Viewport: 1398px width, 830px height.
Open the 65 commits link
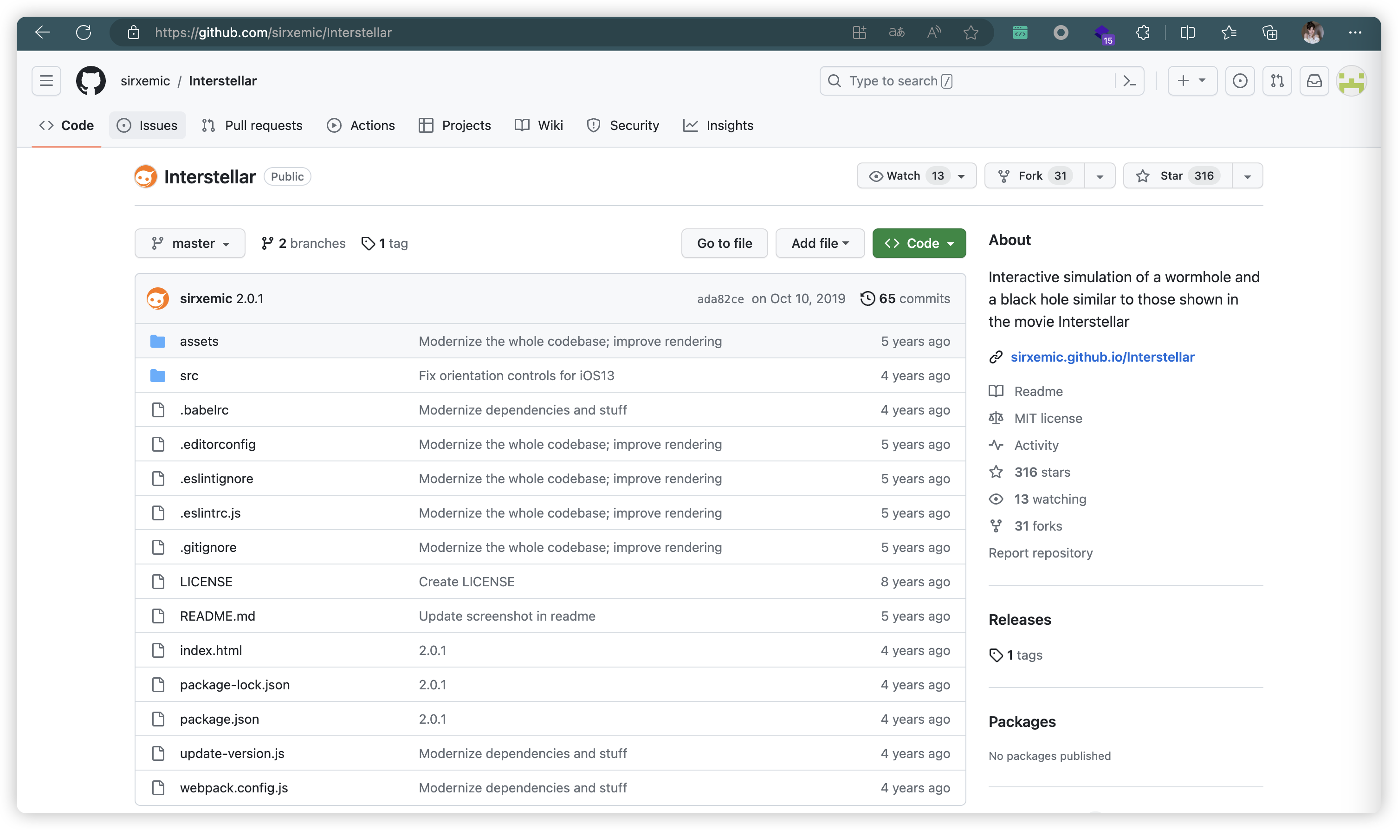tap(906, 298)
